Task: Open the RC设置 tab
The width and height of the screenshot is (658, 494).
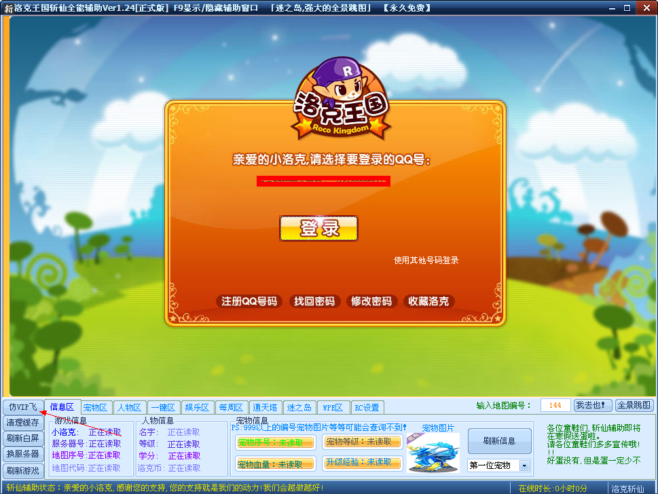Action: pyautogui.click(x=367, y=408)
